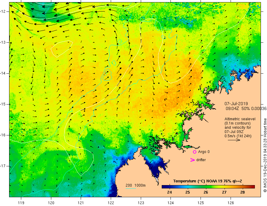Screen dimensions: 267x206
Task: Click the 27 value on the colorbar
Action: pyautogui.click(x=224, y=192)
